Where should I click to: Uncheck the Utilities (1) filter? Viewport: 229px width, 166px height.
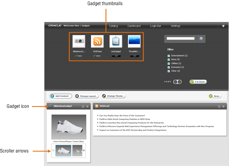tap(169, 64)
